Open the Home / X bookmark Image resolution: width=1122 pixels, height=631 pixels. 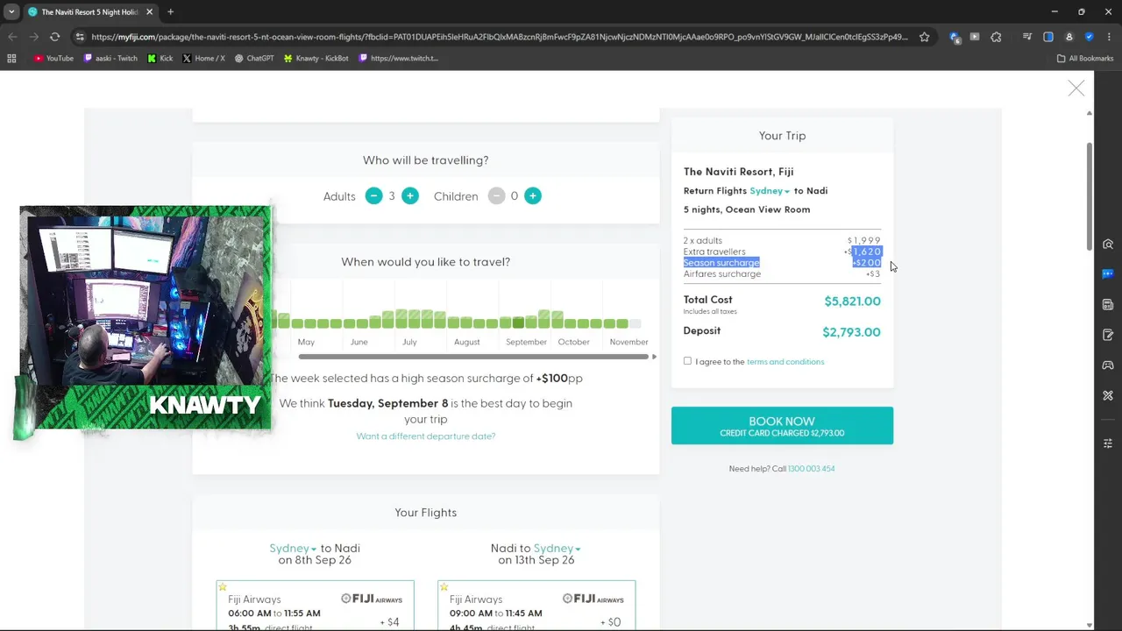click(x=203, y=59)
